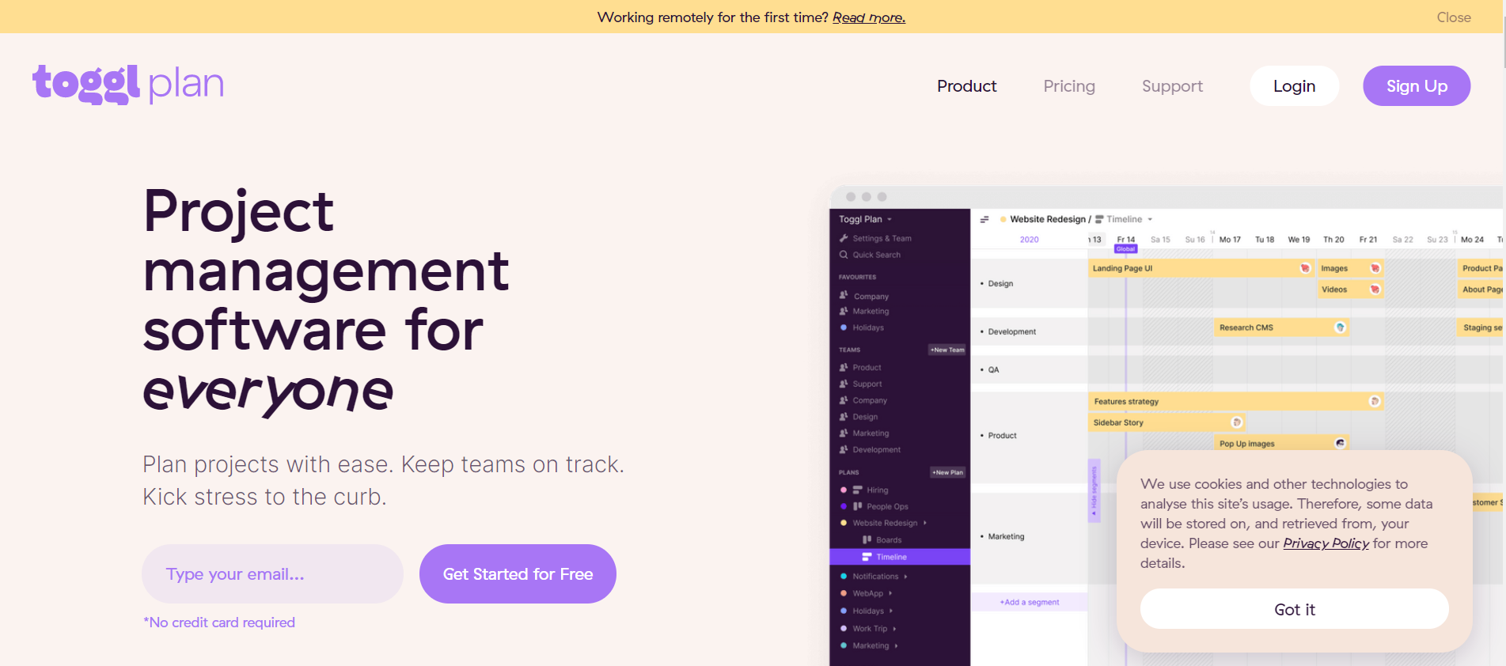The image size is (1506, 666).
Task: Click the Timeline view icon in header breadcrumb
Action: (1099, 219)
